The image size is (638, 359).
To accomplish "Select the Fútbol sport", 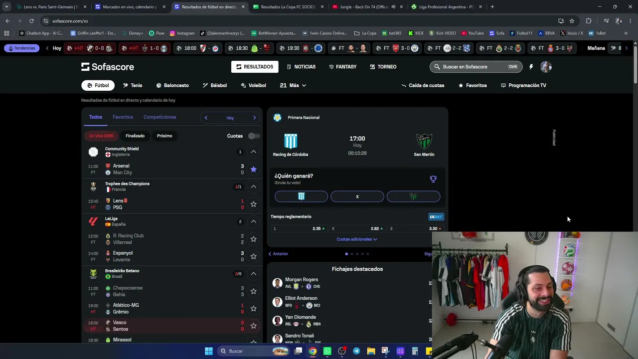I will (98, 85).
